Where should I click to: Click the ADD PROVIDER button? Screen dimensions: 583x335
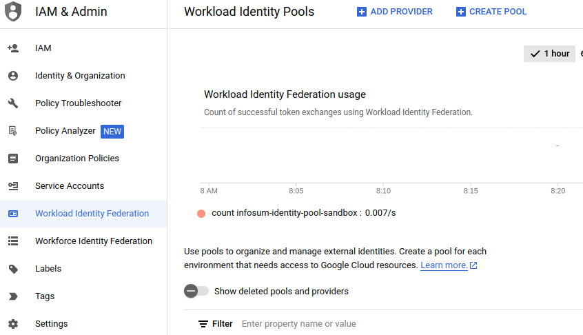(x=394, y=12)
